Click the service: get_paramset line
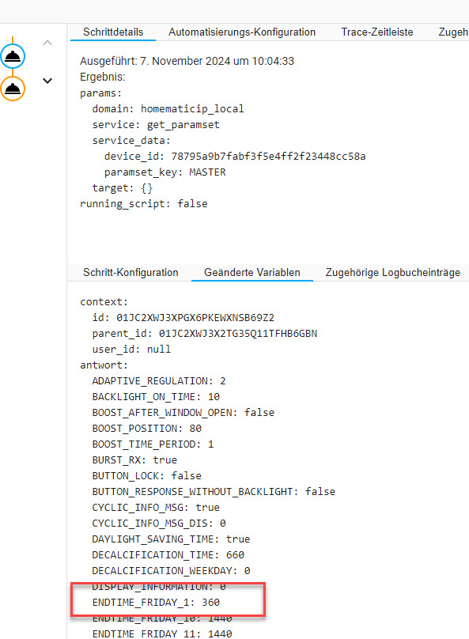 point(156,125)
